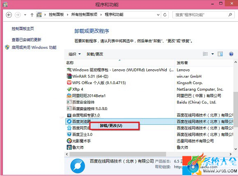Viewport: 238px width, 176px height.
Task: Click scroll up arrow of list
Action: point(236,62)
